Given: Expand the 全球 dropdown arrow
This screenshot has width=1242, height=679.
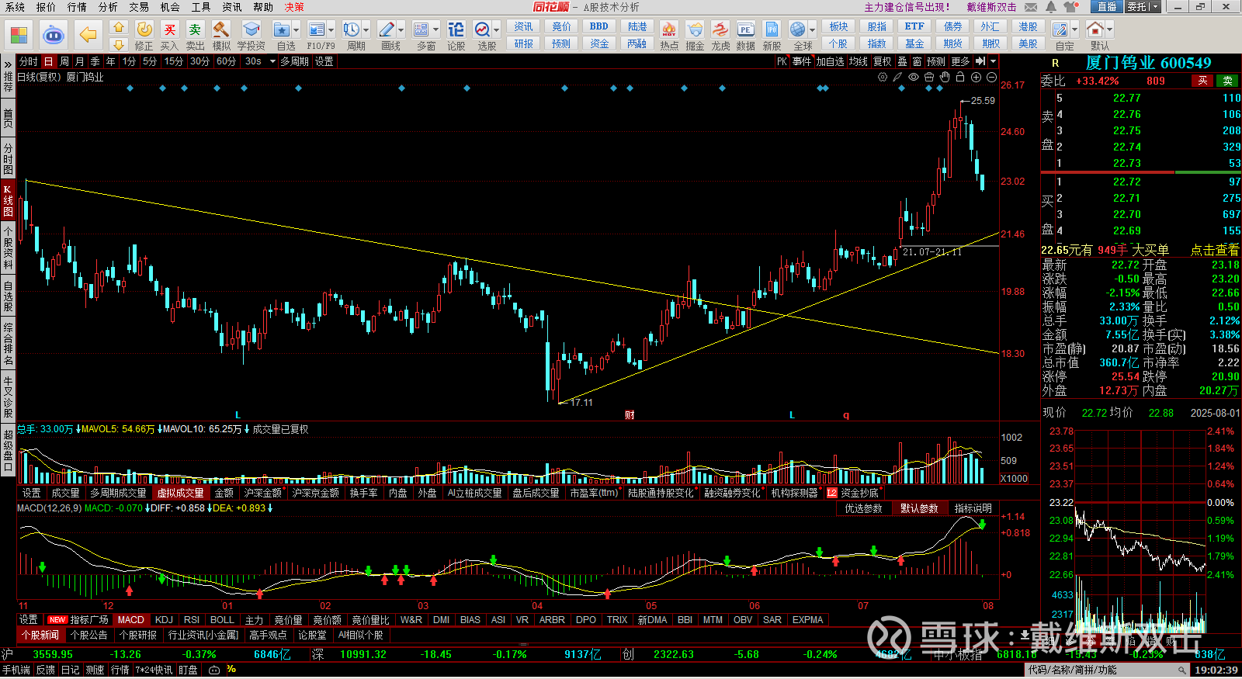Looking at the screenshot, I should 812,30.
